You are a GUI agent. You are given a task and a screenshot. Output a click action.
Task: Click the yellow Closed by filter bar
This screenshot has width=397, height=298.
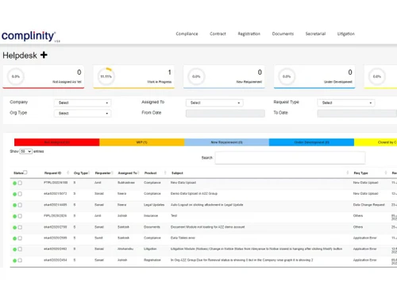point(376,142)
